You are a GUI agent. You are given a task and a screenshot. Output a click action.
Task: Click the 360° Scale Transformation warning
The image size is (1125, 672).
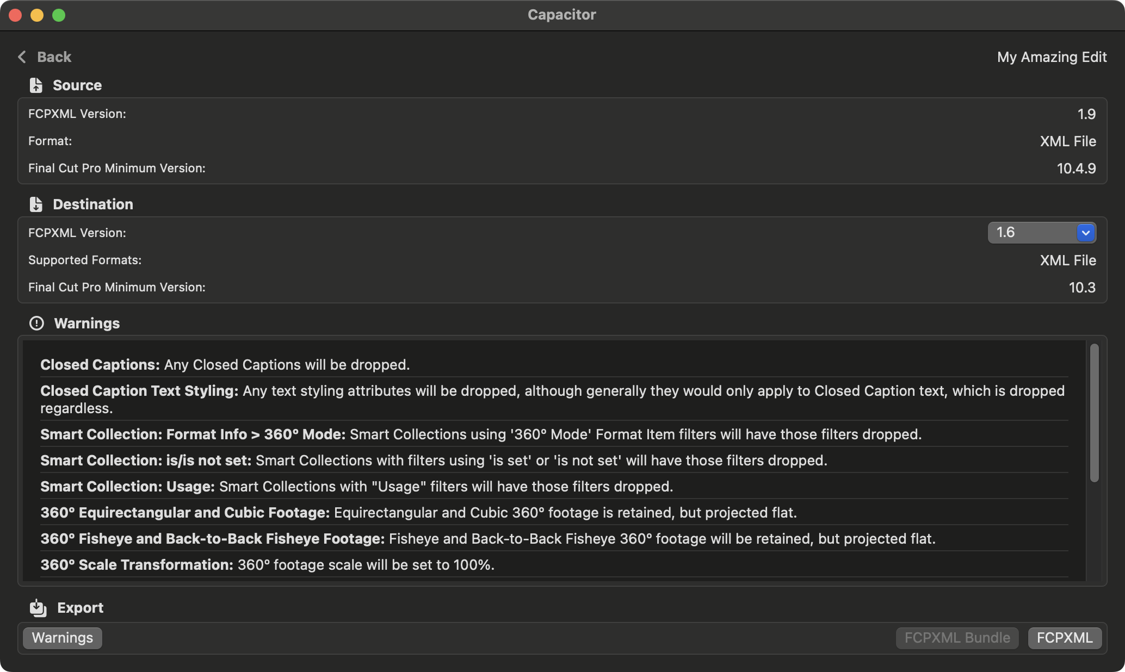click(267, 565)
